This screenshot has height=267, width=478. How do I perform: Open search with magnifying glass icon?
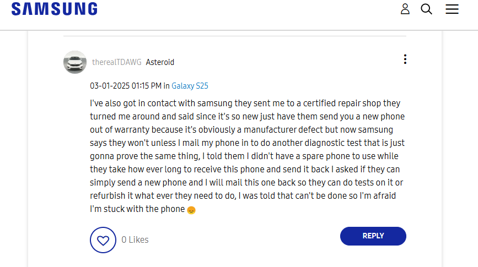coord(427,9)
